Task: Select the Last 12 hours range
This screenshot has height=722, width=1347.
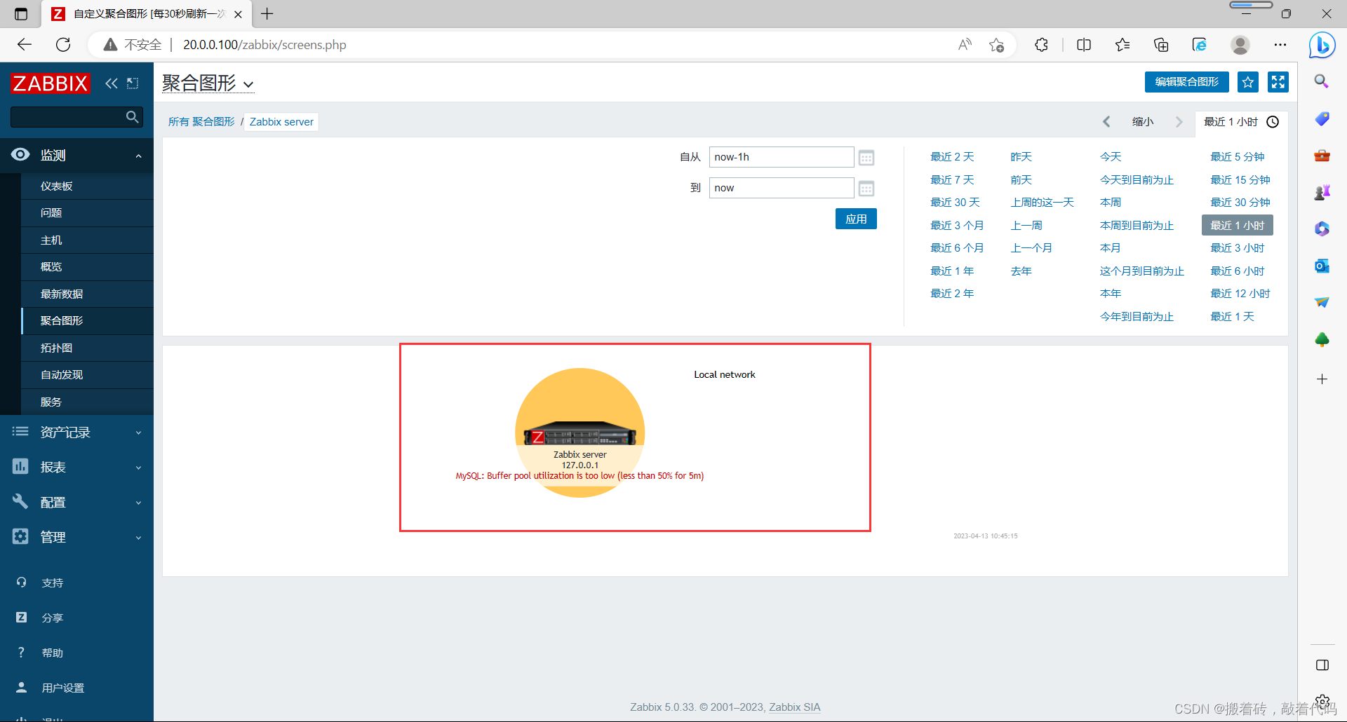Action: (x=1240, y=294)
